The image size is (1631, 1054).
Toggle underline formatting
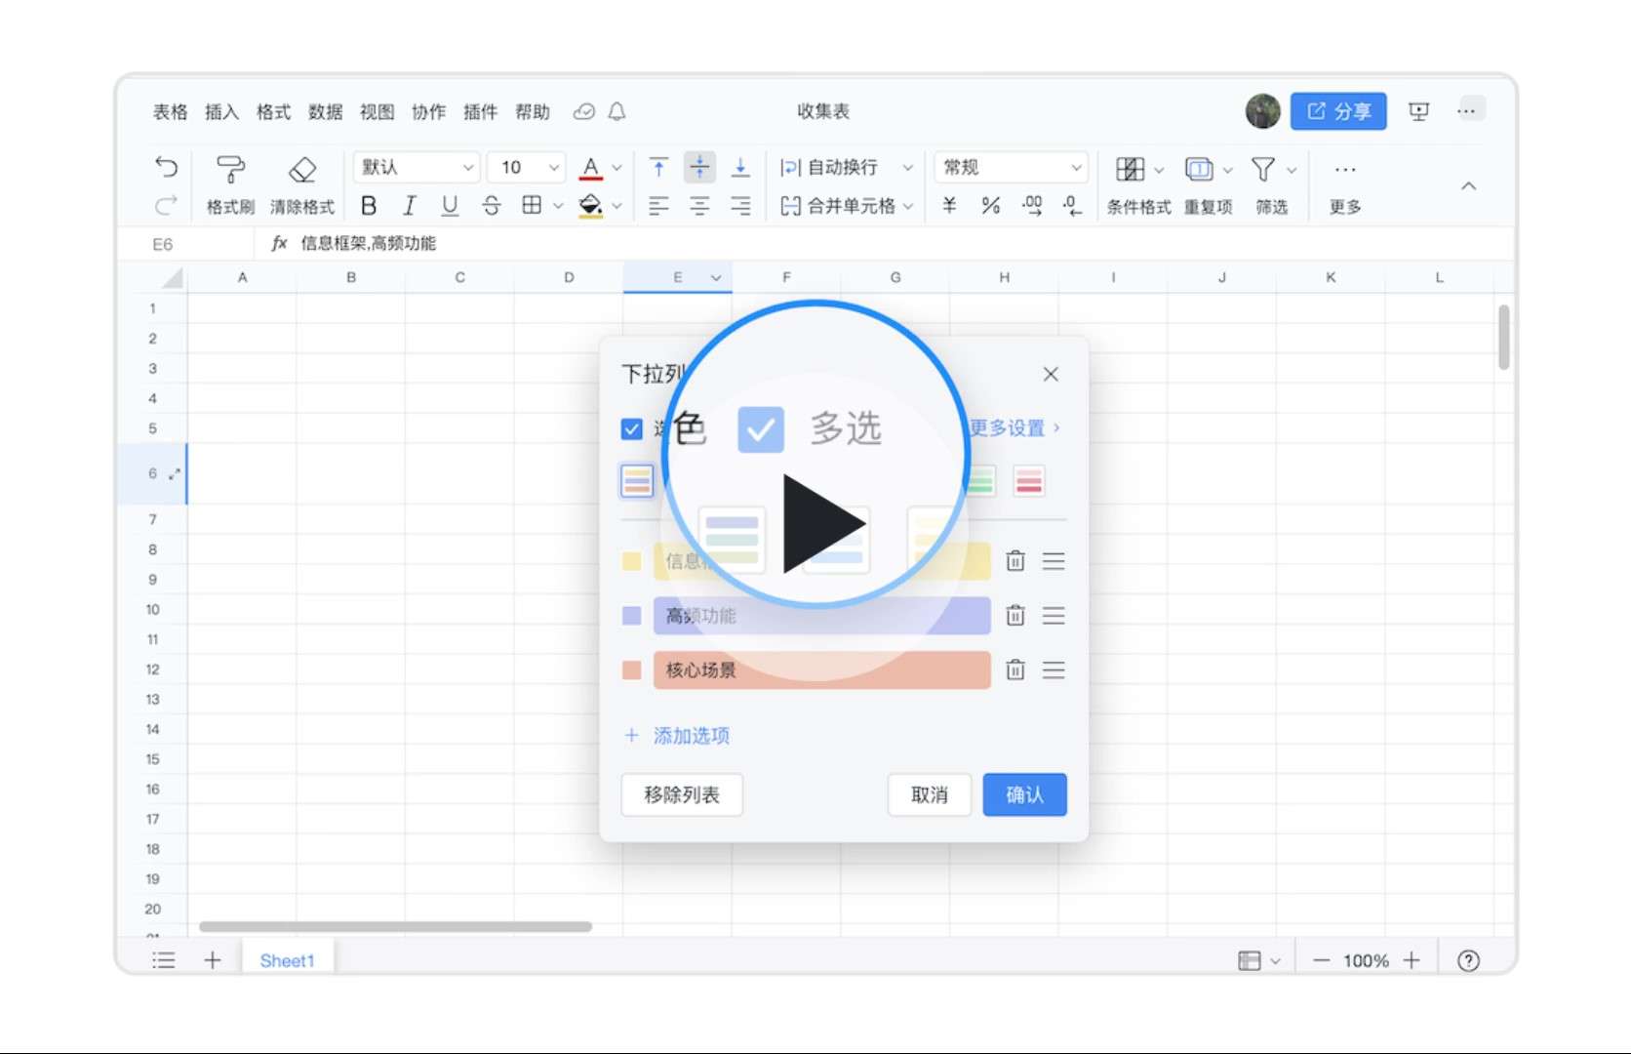pyautogui.click(x=450, y=206)
